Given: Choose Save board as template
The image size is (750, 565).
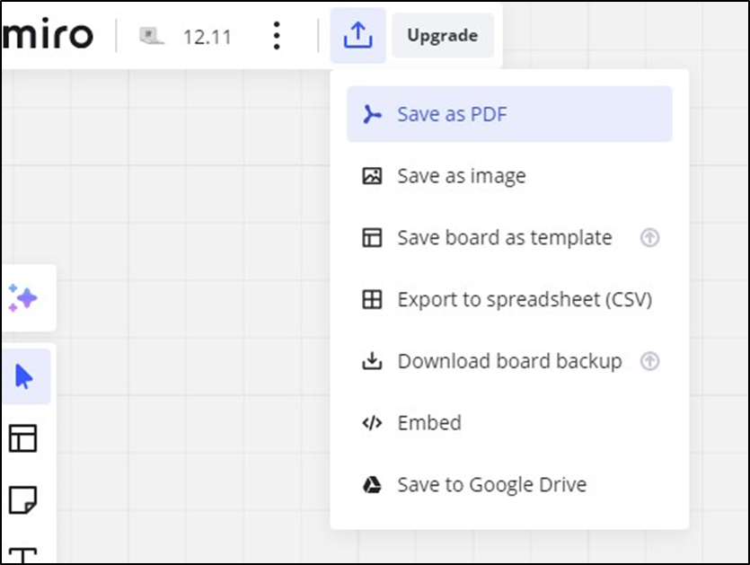Looking at the screenshot, I should [509, 237].
